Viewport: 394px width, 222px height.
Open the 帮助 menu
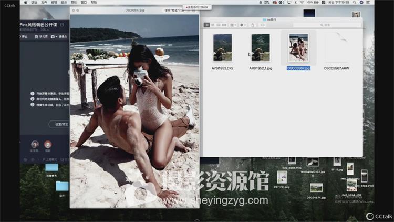tap(94, 3)
